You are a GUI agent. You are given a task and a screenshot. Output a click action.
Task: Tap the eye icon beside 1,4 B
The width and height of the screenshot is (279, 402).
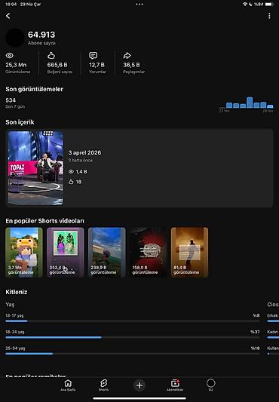(x=71, y=171)
